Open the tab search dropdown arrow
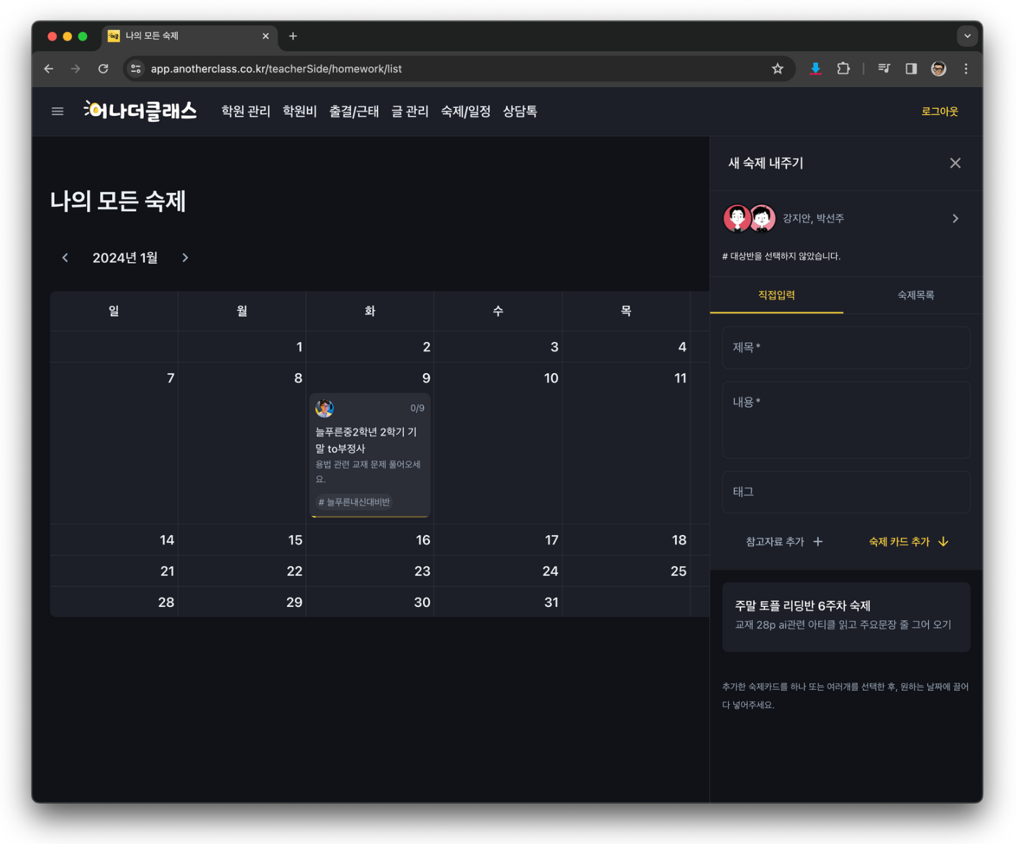The image size is (1016, 844). (x=967, y=36)
